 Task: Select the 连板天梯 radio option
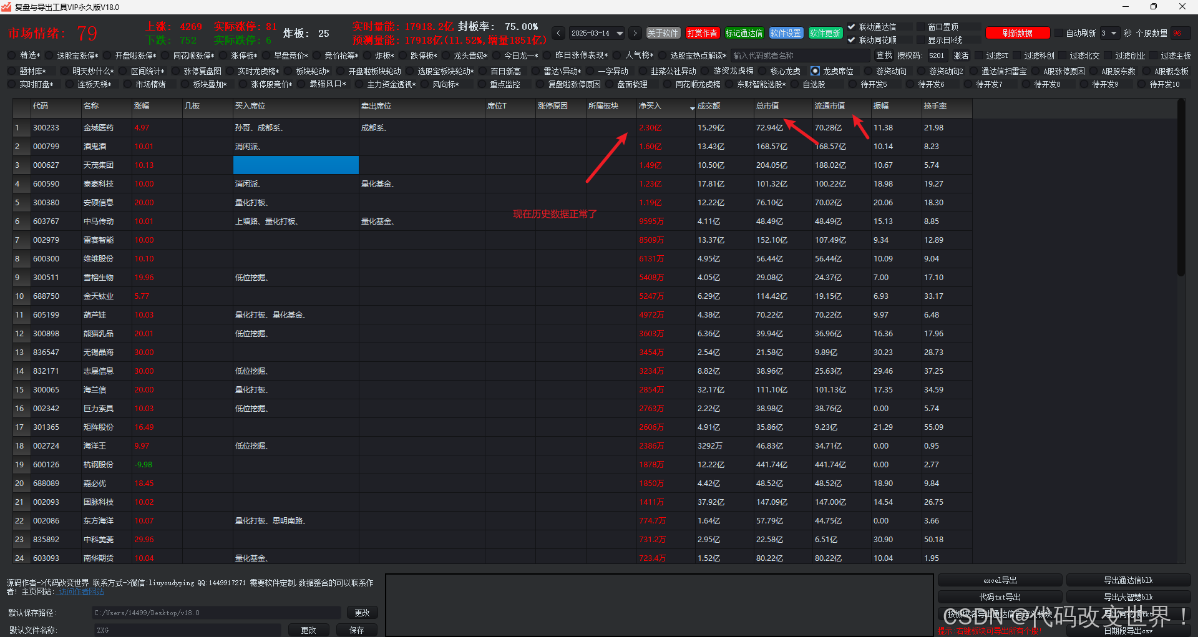click(69, 84)
